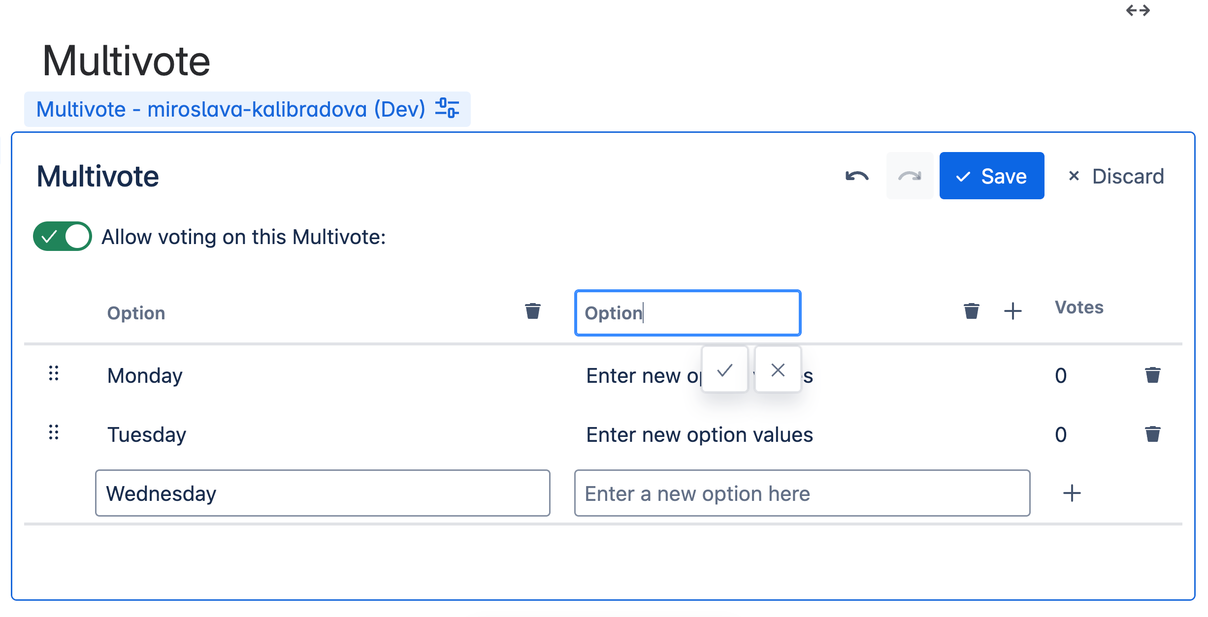Delete the Tuesday row
Viewport: 1208px width, 617px height.
tap(1152, 434)
